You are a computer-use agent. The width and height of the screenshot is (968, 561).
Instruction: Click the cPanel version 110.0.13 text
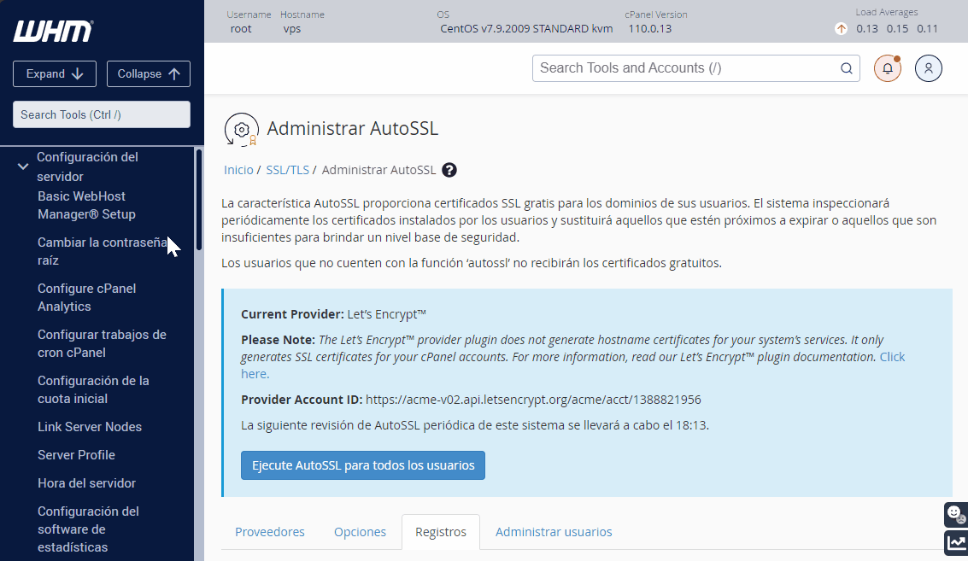(650, 28)
